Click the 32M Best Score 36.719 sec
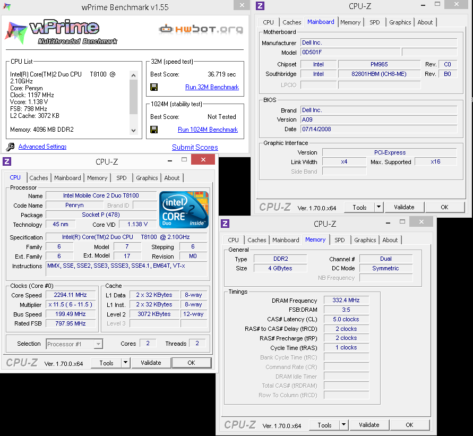Viewport: 473px width, 436px height. pyautogui.click(x=222, y=74)
